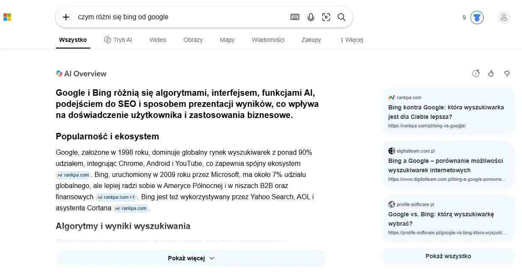The height and width of the screenshot is (277, 522).
Task: Switch to Wideo tab
Action: [x=158, y=40]
